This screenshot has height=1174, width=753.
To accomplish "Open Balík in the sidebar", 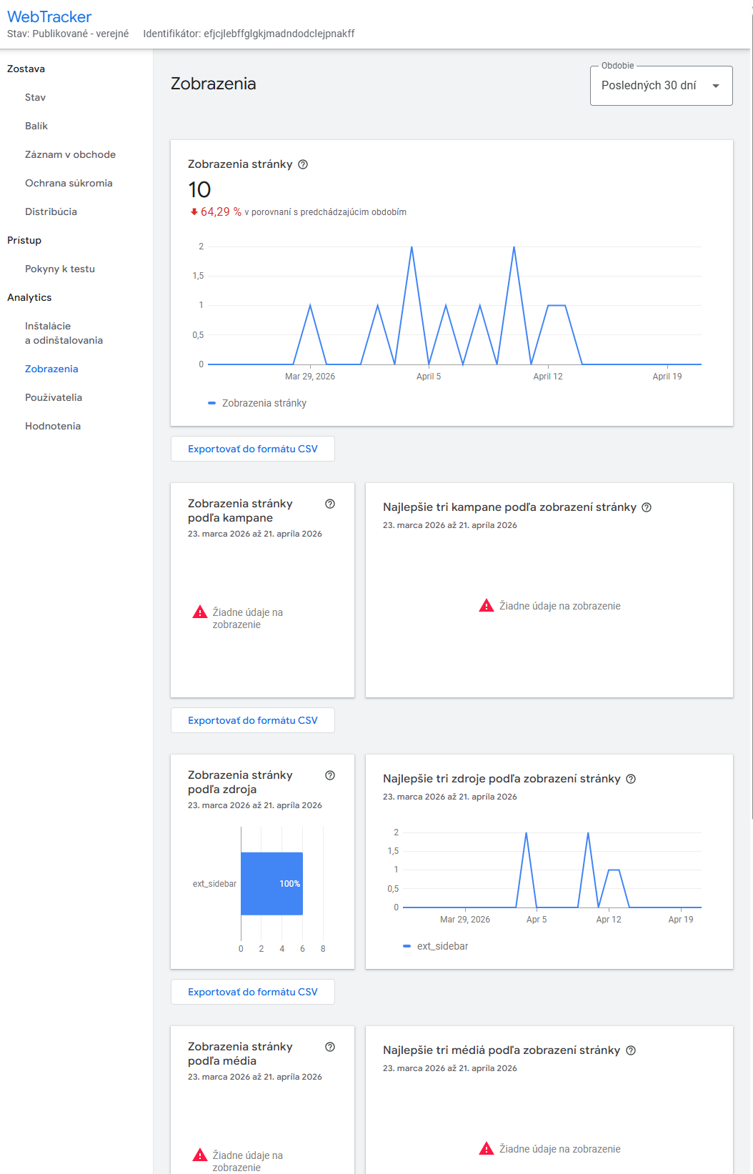I will click(x=36, y=126).
